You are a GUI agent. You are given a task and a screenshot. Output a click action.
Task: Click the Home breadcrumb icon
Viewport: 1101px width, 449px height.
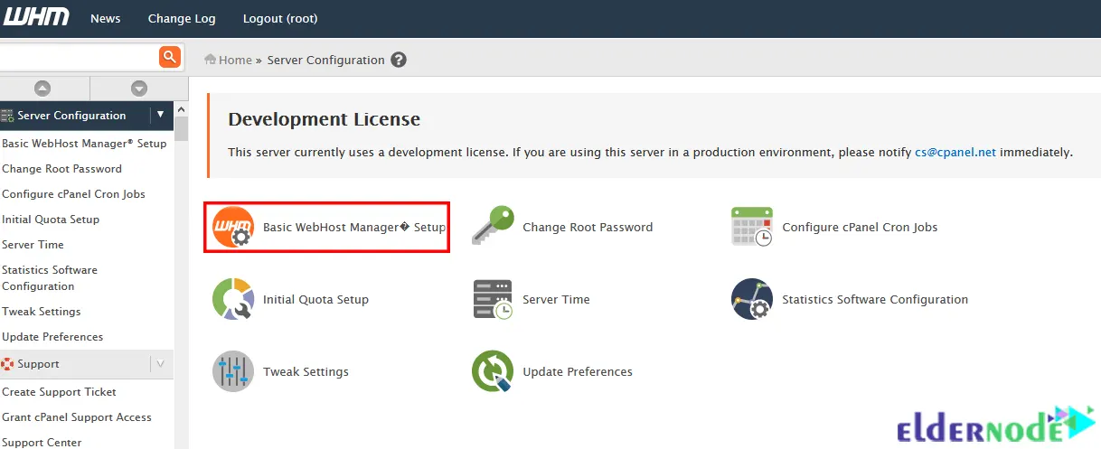(211, 60)
